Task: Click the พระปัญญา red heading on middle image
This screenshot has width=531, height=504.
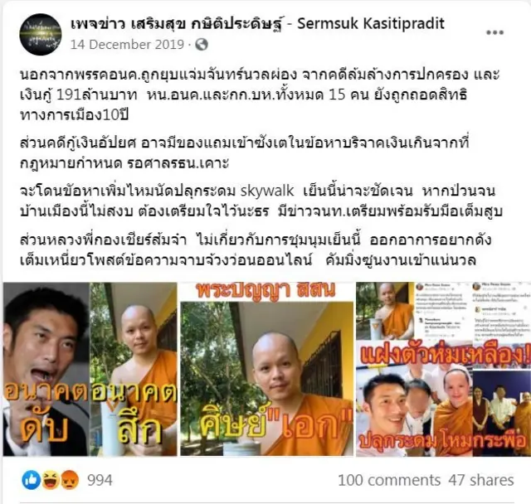Action: click(x=266, y=291)
